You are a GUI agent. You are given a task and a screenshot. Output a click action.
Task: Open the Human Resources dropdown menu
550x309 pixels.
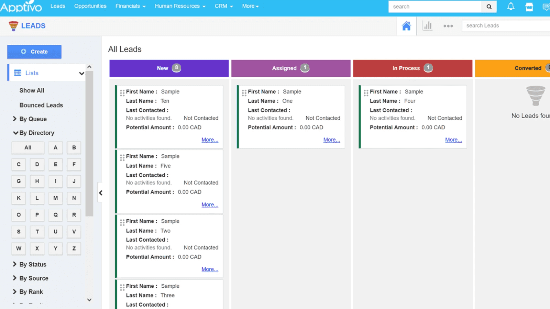coord(180,6)
